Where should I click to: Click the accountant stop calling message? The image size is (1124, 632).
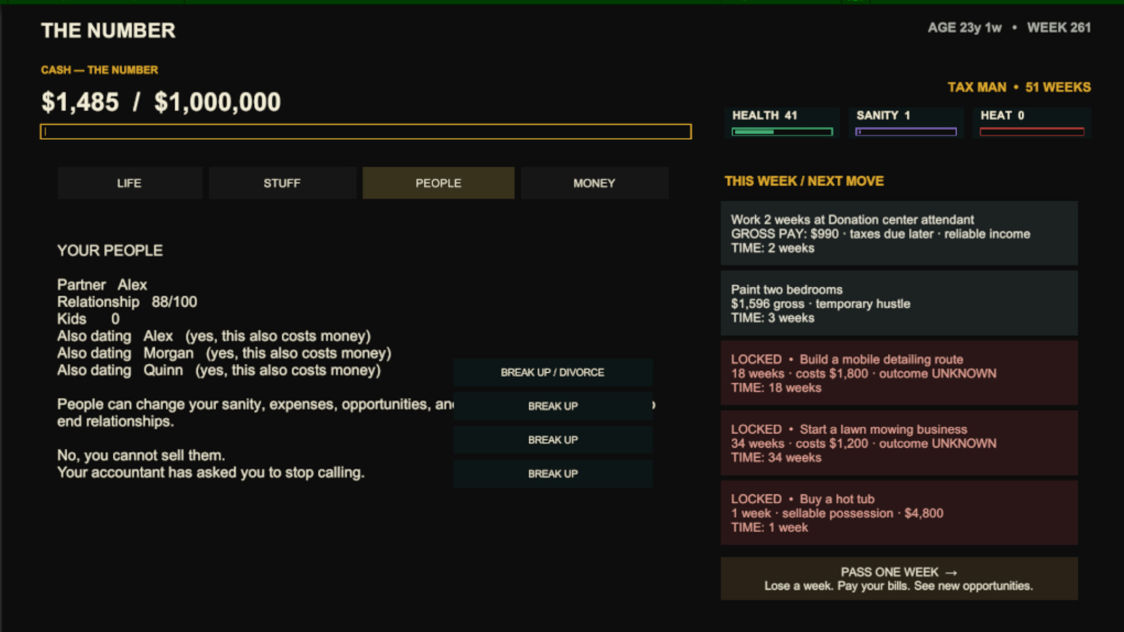211,472
